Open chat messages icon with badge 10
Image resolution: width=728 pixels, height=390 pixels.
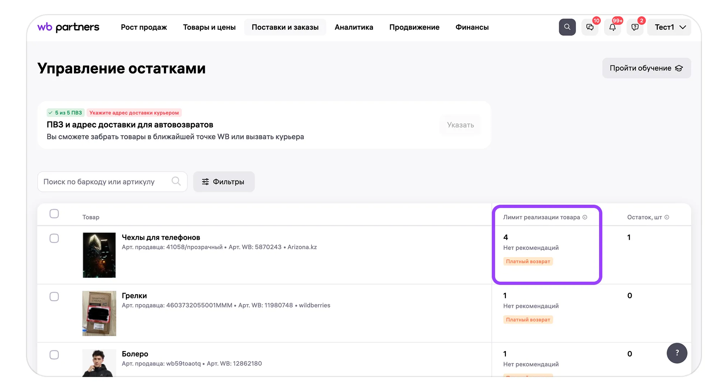click(x=590, y=27)
